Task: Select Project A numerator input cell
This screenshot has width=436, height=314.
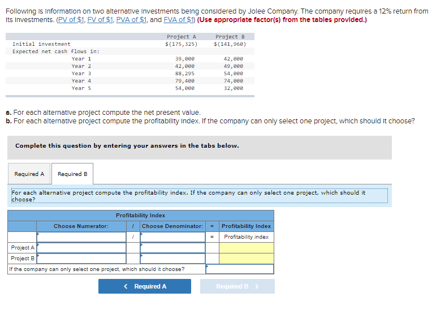Action: pos(81,248)
